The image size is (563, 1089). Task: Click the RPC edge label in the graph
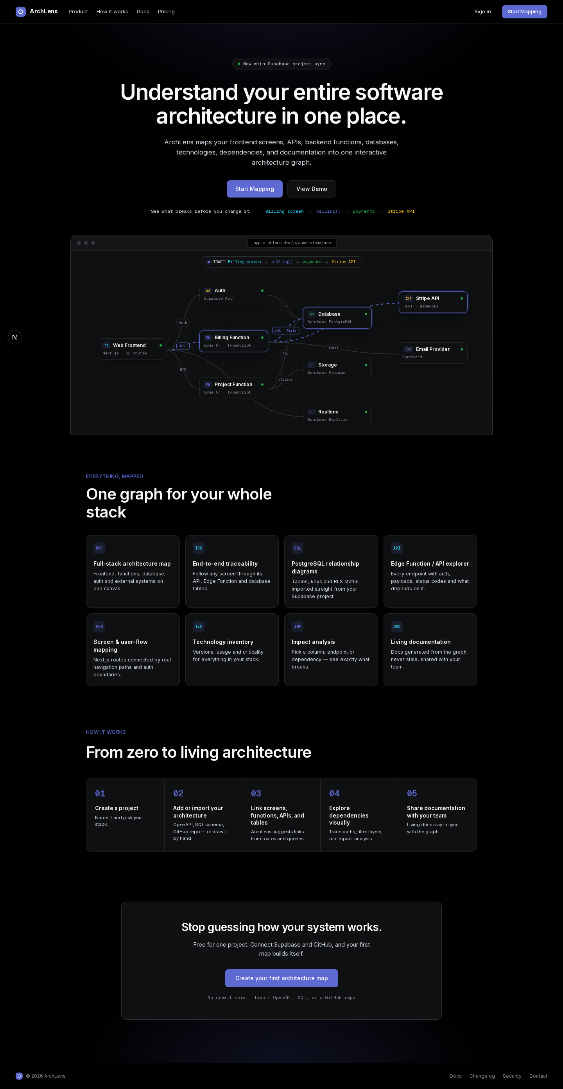pyautogui.click(x=183, y=370)
